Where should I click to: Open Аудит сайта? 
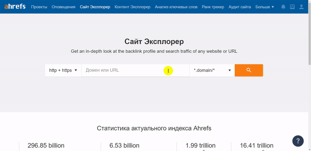click(x=239, y=7)
